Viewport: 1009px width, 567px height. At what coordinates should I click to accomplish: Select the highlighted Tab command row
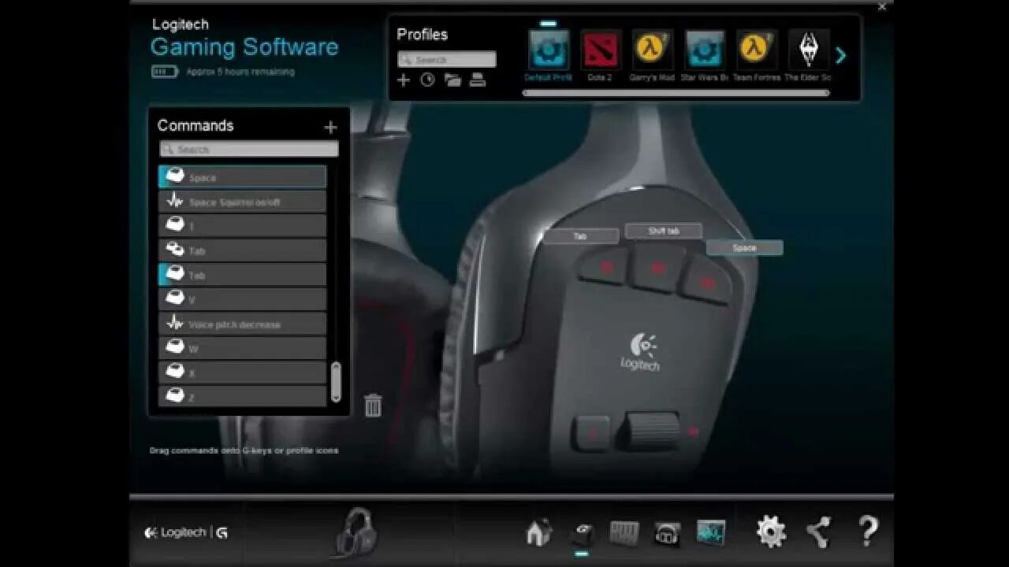pyautogui.click(x=243, y=274)
